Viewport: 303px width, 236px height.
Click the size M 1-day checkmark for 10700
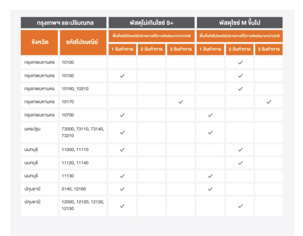point(210,115)
